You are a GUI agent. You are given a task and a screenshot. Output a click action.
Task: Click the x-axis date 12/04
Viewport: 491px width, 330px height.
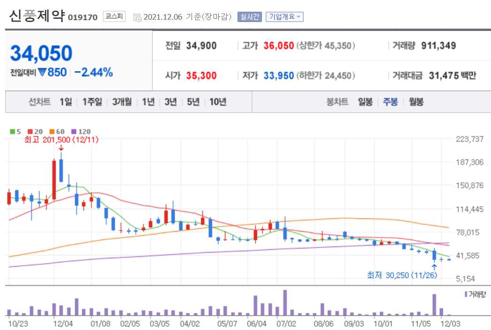[x=63, y=323]
